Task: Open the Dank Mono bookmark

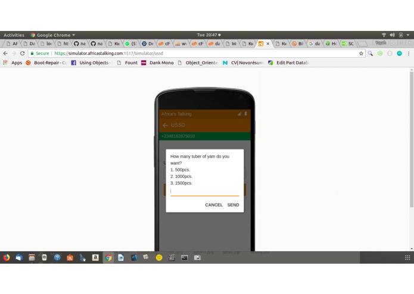Action: point(157,62)
